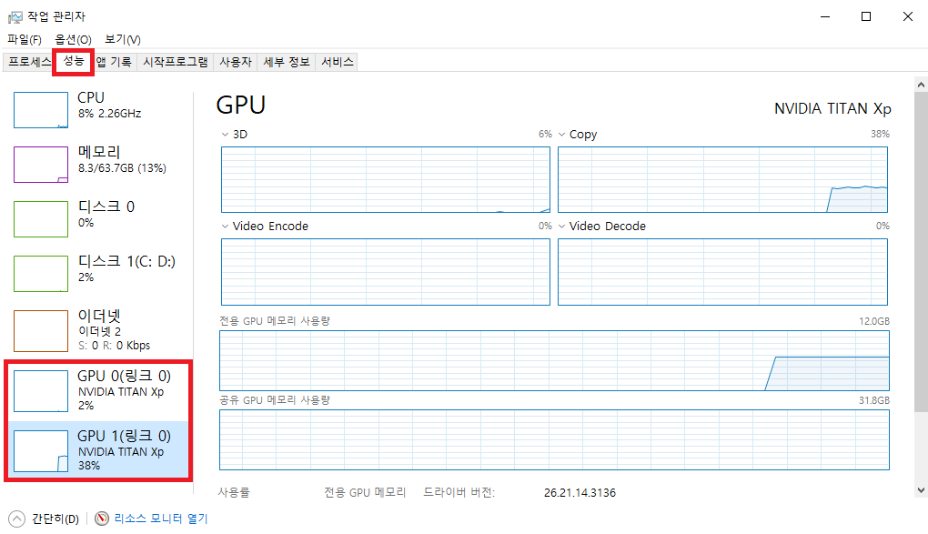
Task: Select GPU 1(링크 0) at 38%
Action: 98,450
